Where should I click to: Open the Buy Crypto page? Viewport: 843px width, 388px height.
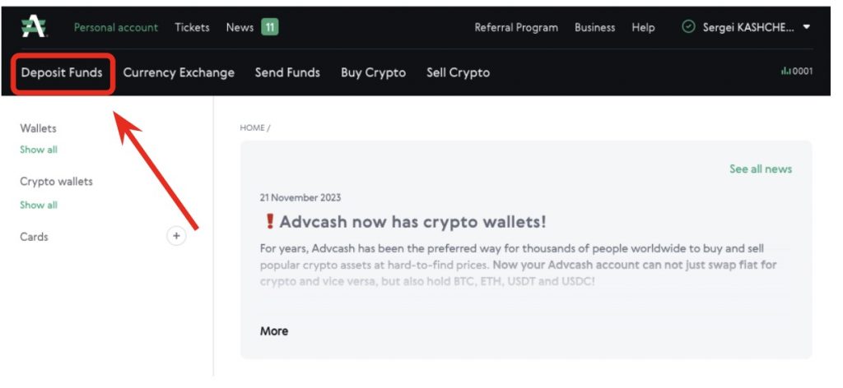coord(373,72)
